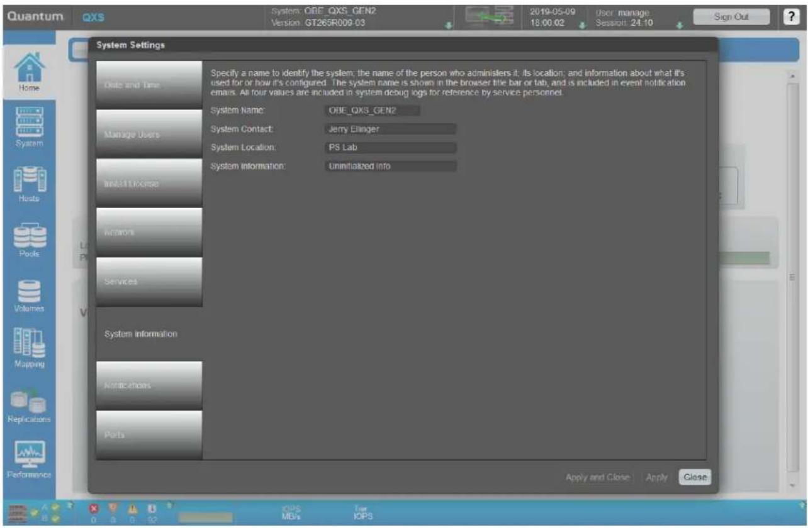Viewport: 808px width, 528px height.
Task: Open the Notifications settings tab
Action: click(149, 385)
